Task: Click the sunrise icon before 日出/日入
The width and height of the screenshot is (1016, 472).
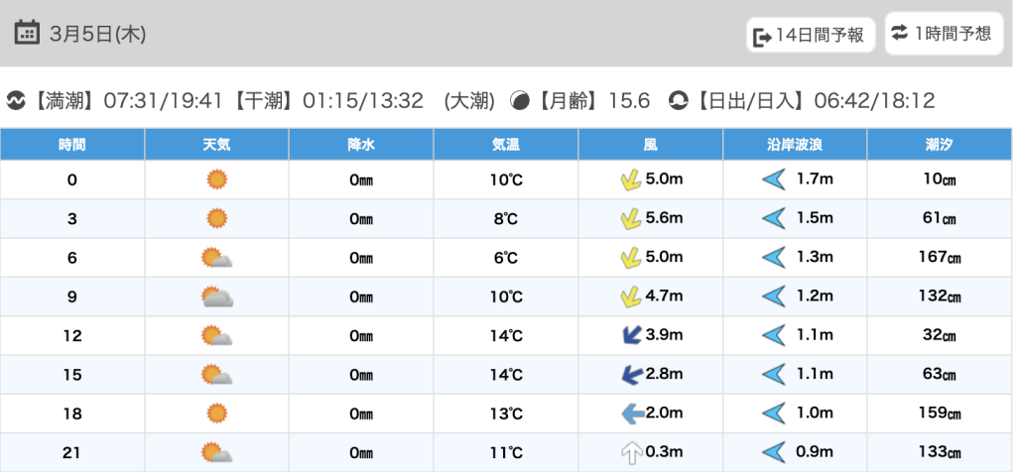Action: click(679, 100)
